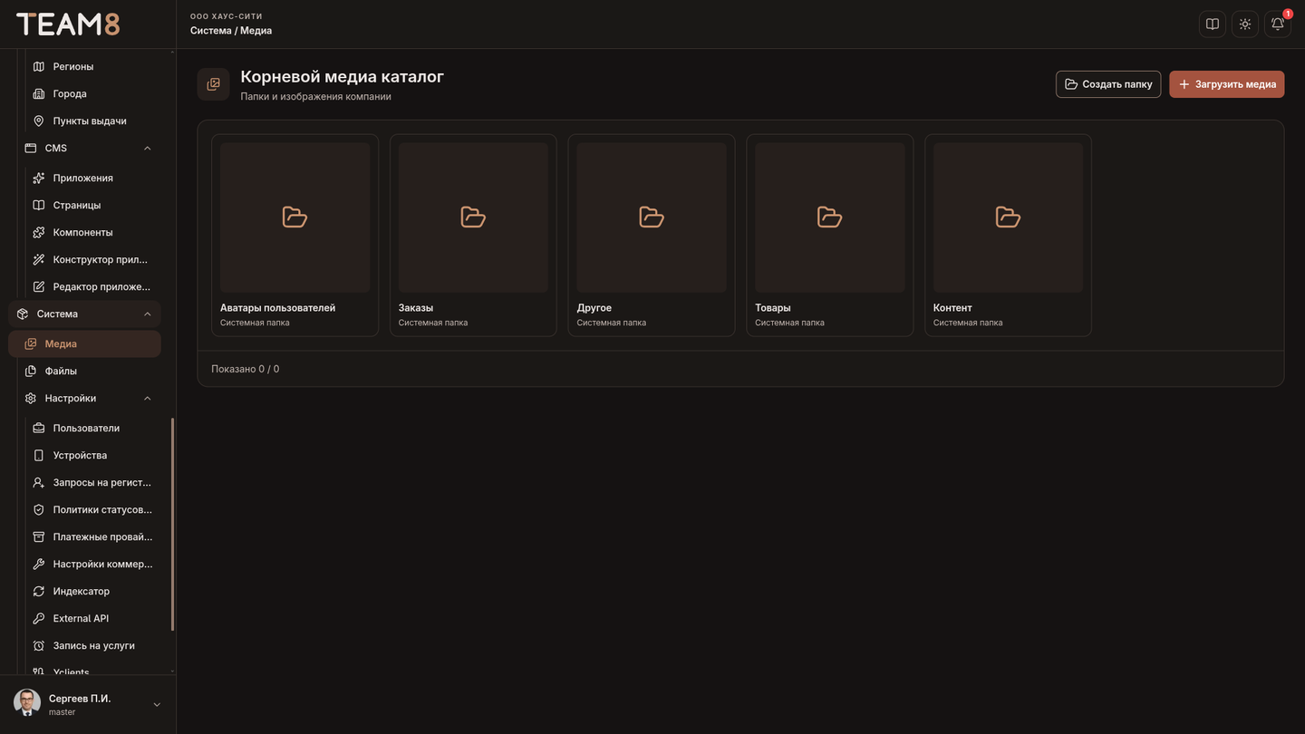This screenshot has height=734, width=1305.
Task: Toggle the split panel layout icon
Action: pyautogui.click(x=1213, y=24)
